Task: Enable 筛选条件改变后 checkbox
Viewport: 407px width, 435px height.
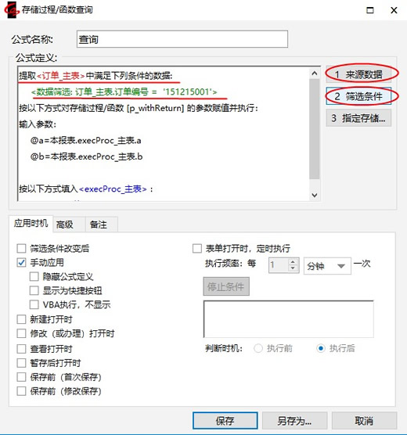Action: pos(21,248)
